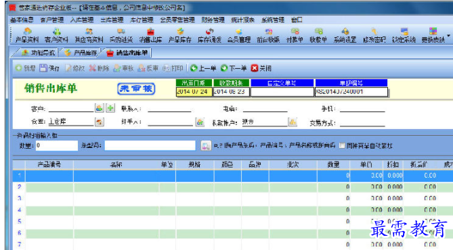Image resolution: width=453 pixels, height=250 pixels.
Task: Click 收款期限 date field 2014-08-23
Action: (231, 92)
